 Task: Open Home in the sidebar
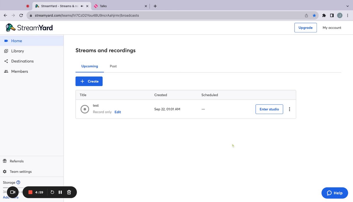[x=32, y=41]
